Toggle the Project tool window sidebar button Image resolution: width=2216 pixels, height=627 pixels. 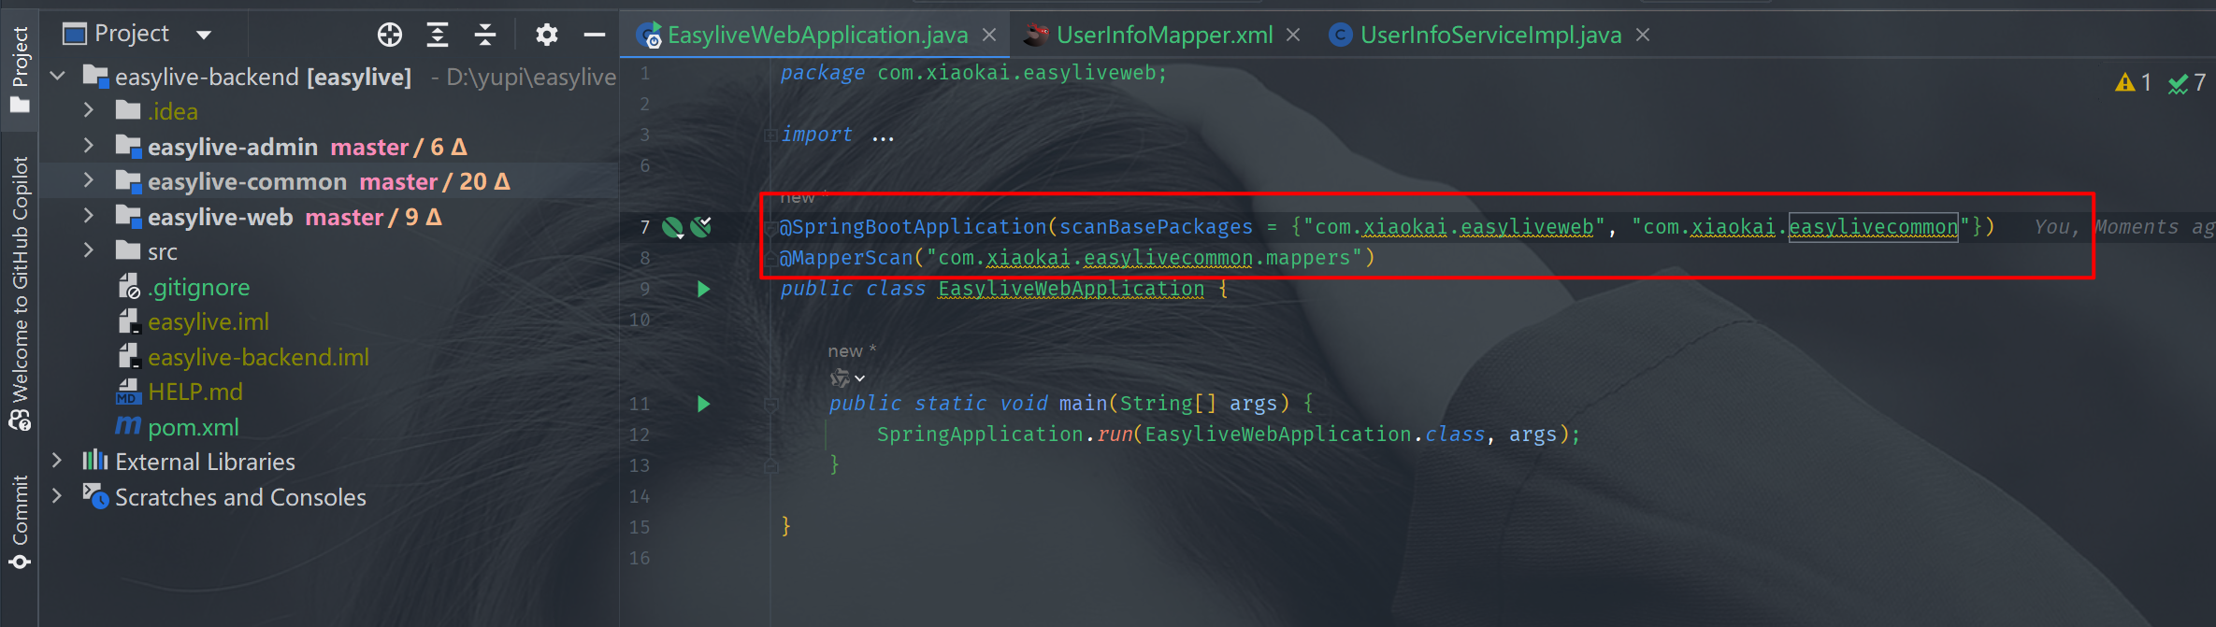(x=20, y=68)
